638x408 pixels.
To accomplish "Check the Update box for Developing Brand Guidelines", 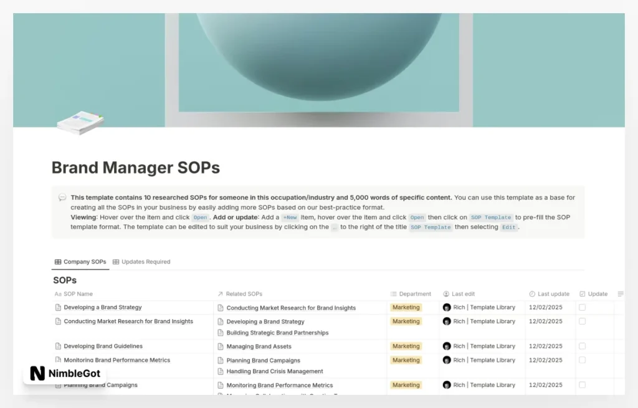I will [x=582, y=346].
